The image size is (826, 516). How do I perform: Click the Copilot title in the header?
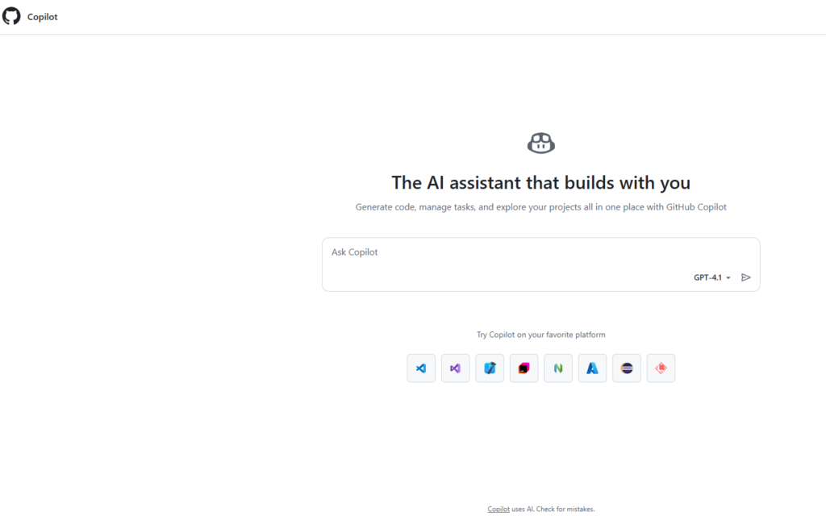tap(42, 17)
